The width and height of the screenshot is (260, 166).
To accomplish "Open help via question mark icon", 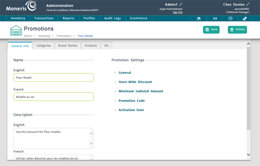I will pyautogui.click(x=230, y=18).
